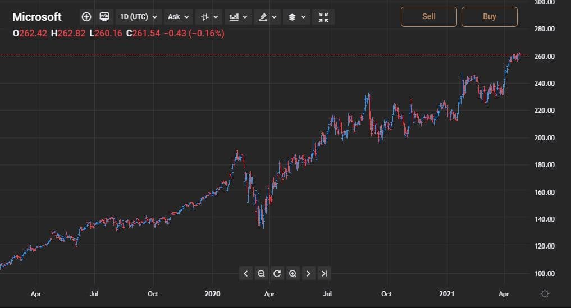571x308 pixels.
Task: Open the chart bar style dropdown
Action: coord(209,17)
